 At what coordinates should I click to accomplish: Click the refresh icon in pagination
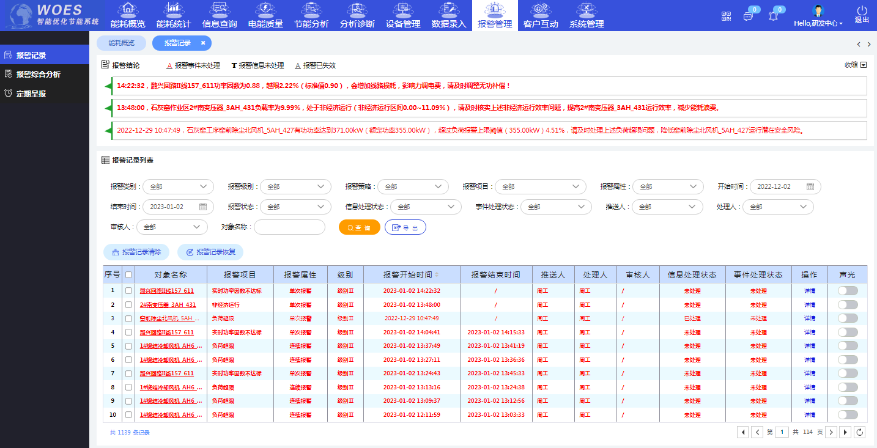[x=860, y=432]
